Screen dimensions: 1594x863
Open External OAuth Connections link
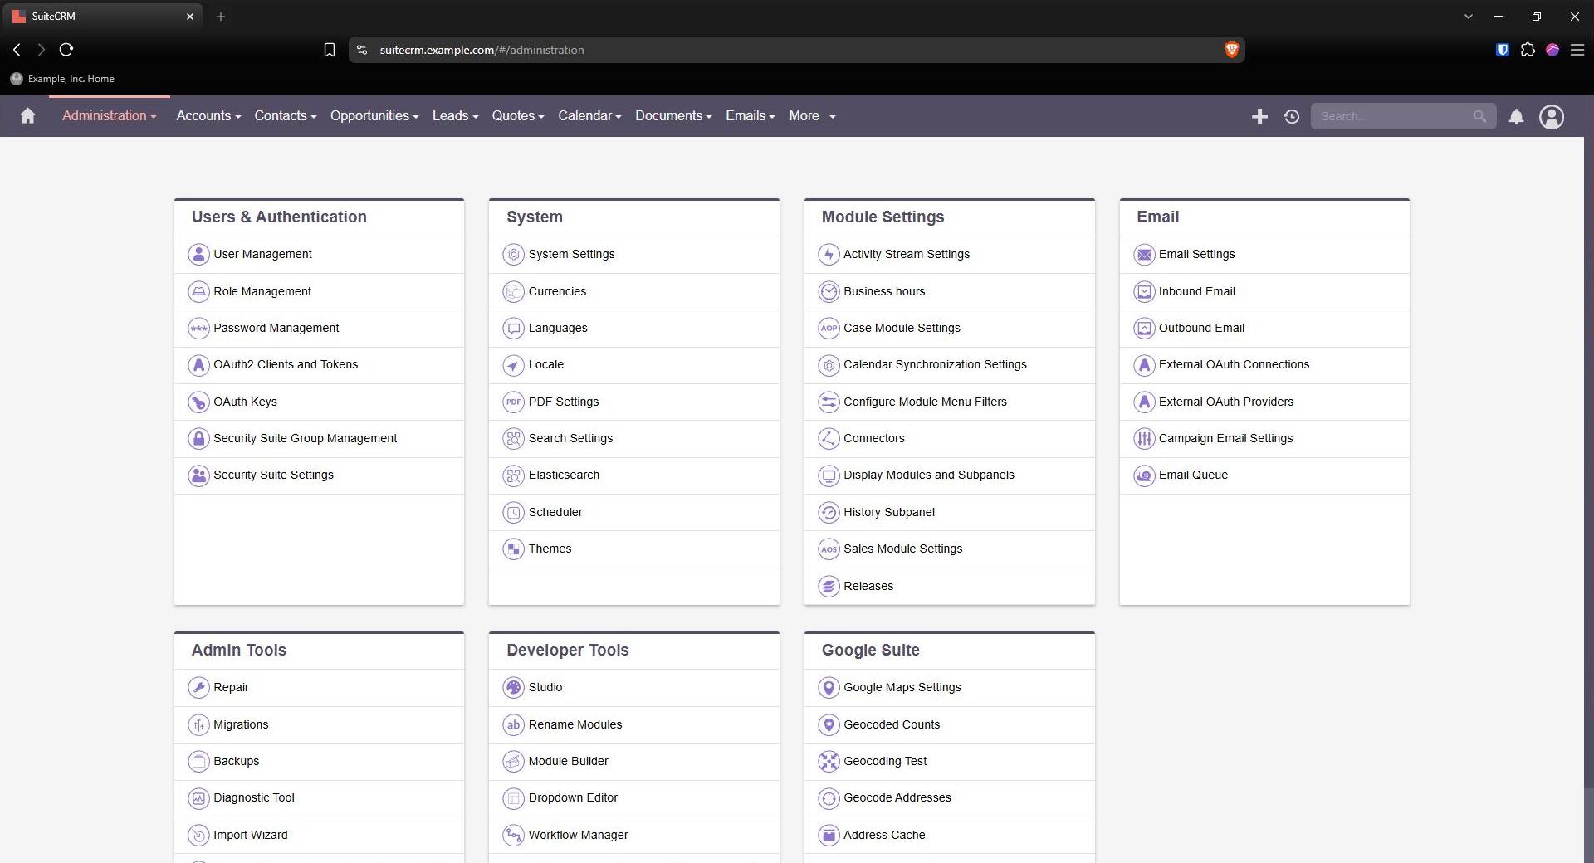coord(1234,365)
